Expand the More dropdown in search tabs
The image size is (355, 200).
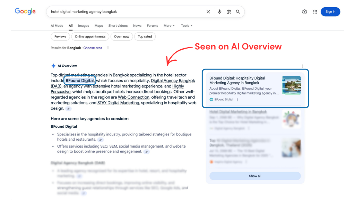(169, 26)
